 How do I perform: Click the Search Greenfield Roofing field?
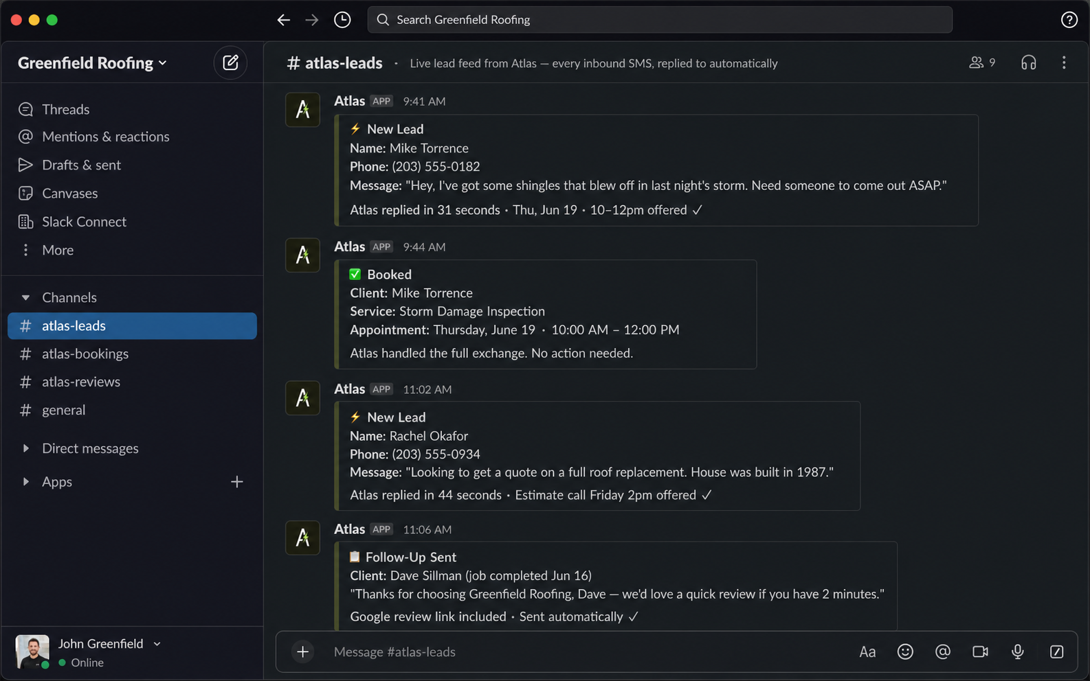pyautogui.click(x=660, y=20)
